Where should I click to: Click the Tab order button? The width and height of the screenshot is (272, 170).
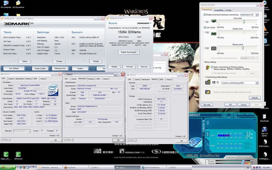[x=207, y=105]
